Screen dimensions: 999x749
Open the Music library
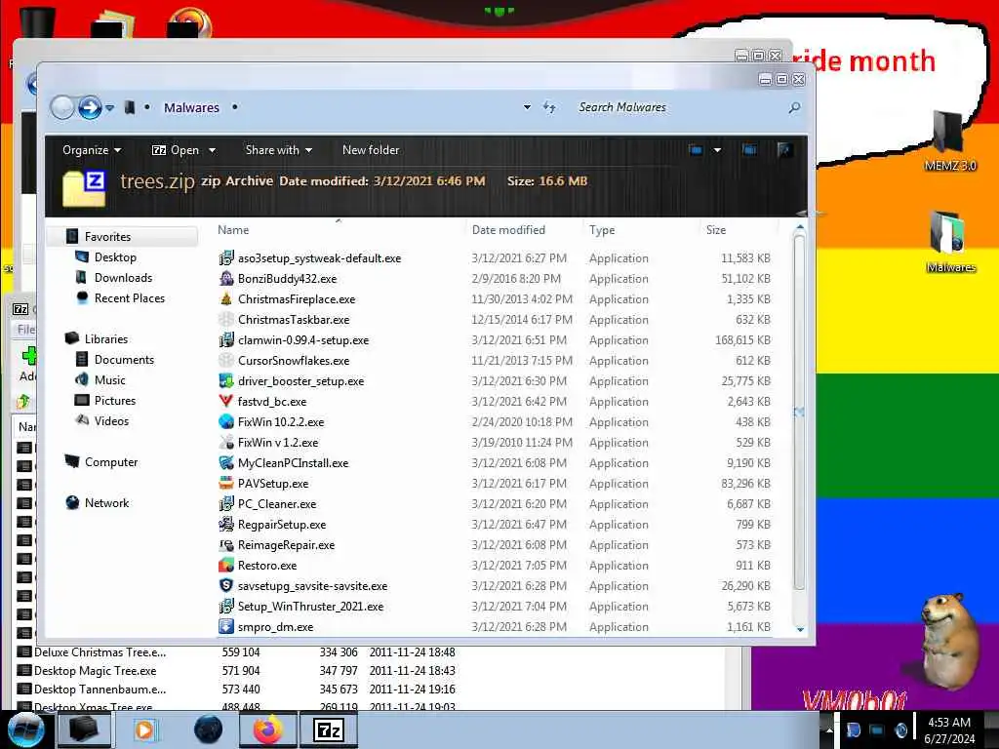point(109,379)
